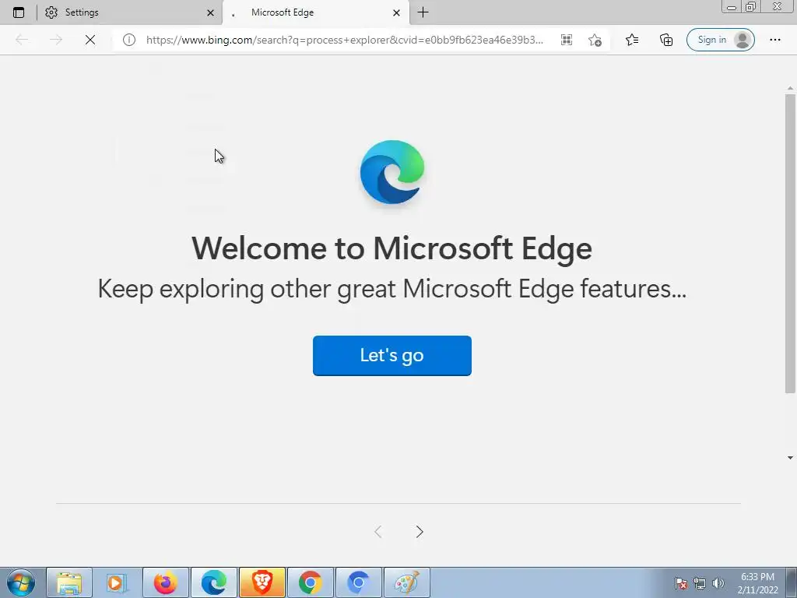Stop loading the page
This screenshot has height=598, width=797.
(90, 40)
